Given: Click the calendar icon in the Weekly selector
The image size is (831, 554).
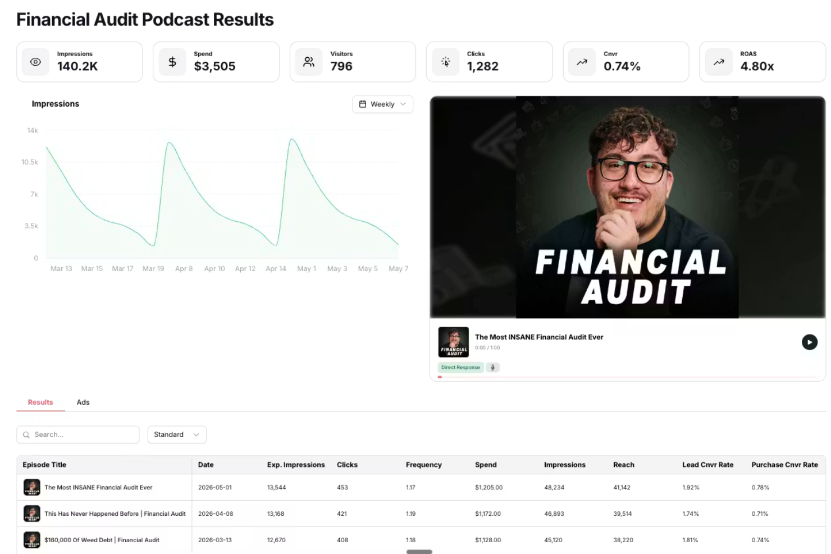Looking at the screenshot, I should tap(363, 104).
